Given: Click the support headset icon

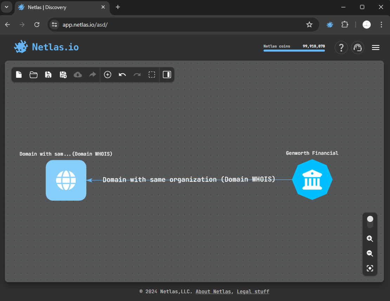Looking at the screenshot, I should [x=358, y=47].
